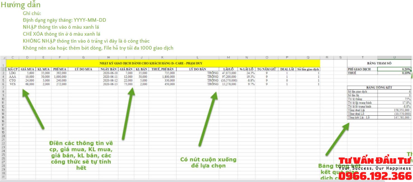Select the NGÀY BÁN date 2020-06-10 cell

click(108, 73)
